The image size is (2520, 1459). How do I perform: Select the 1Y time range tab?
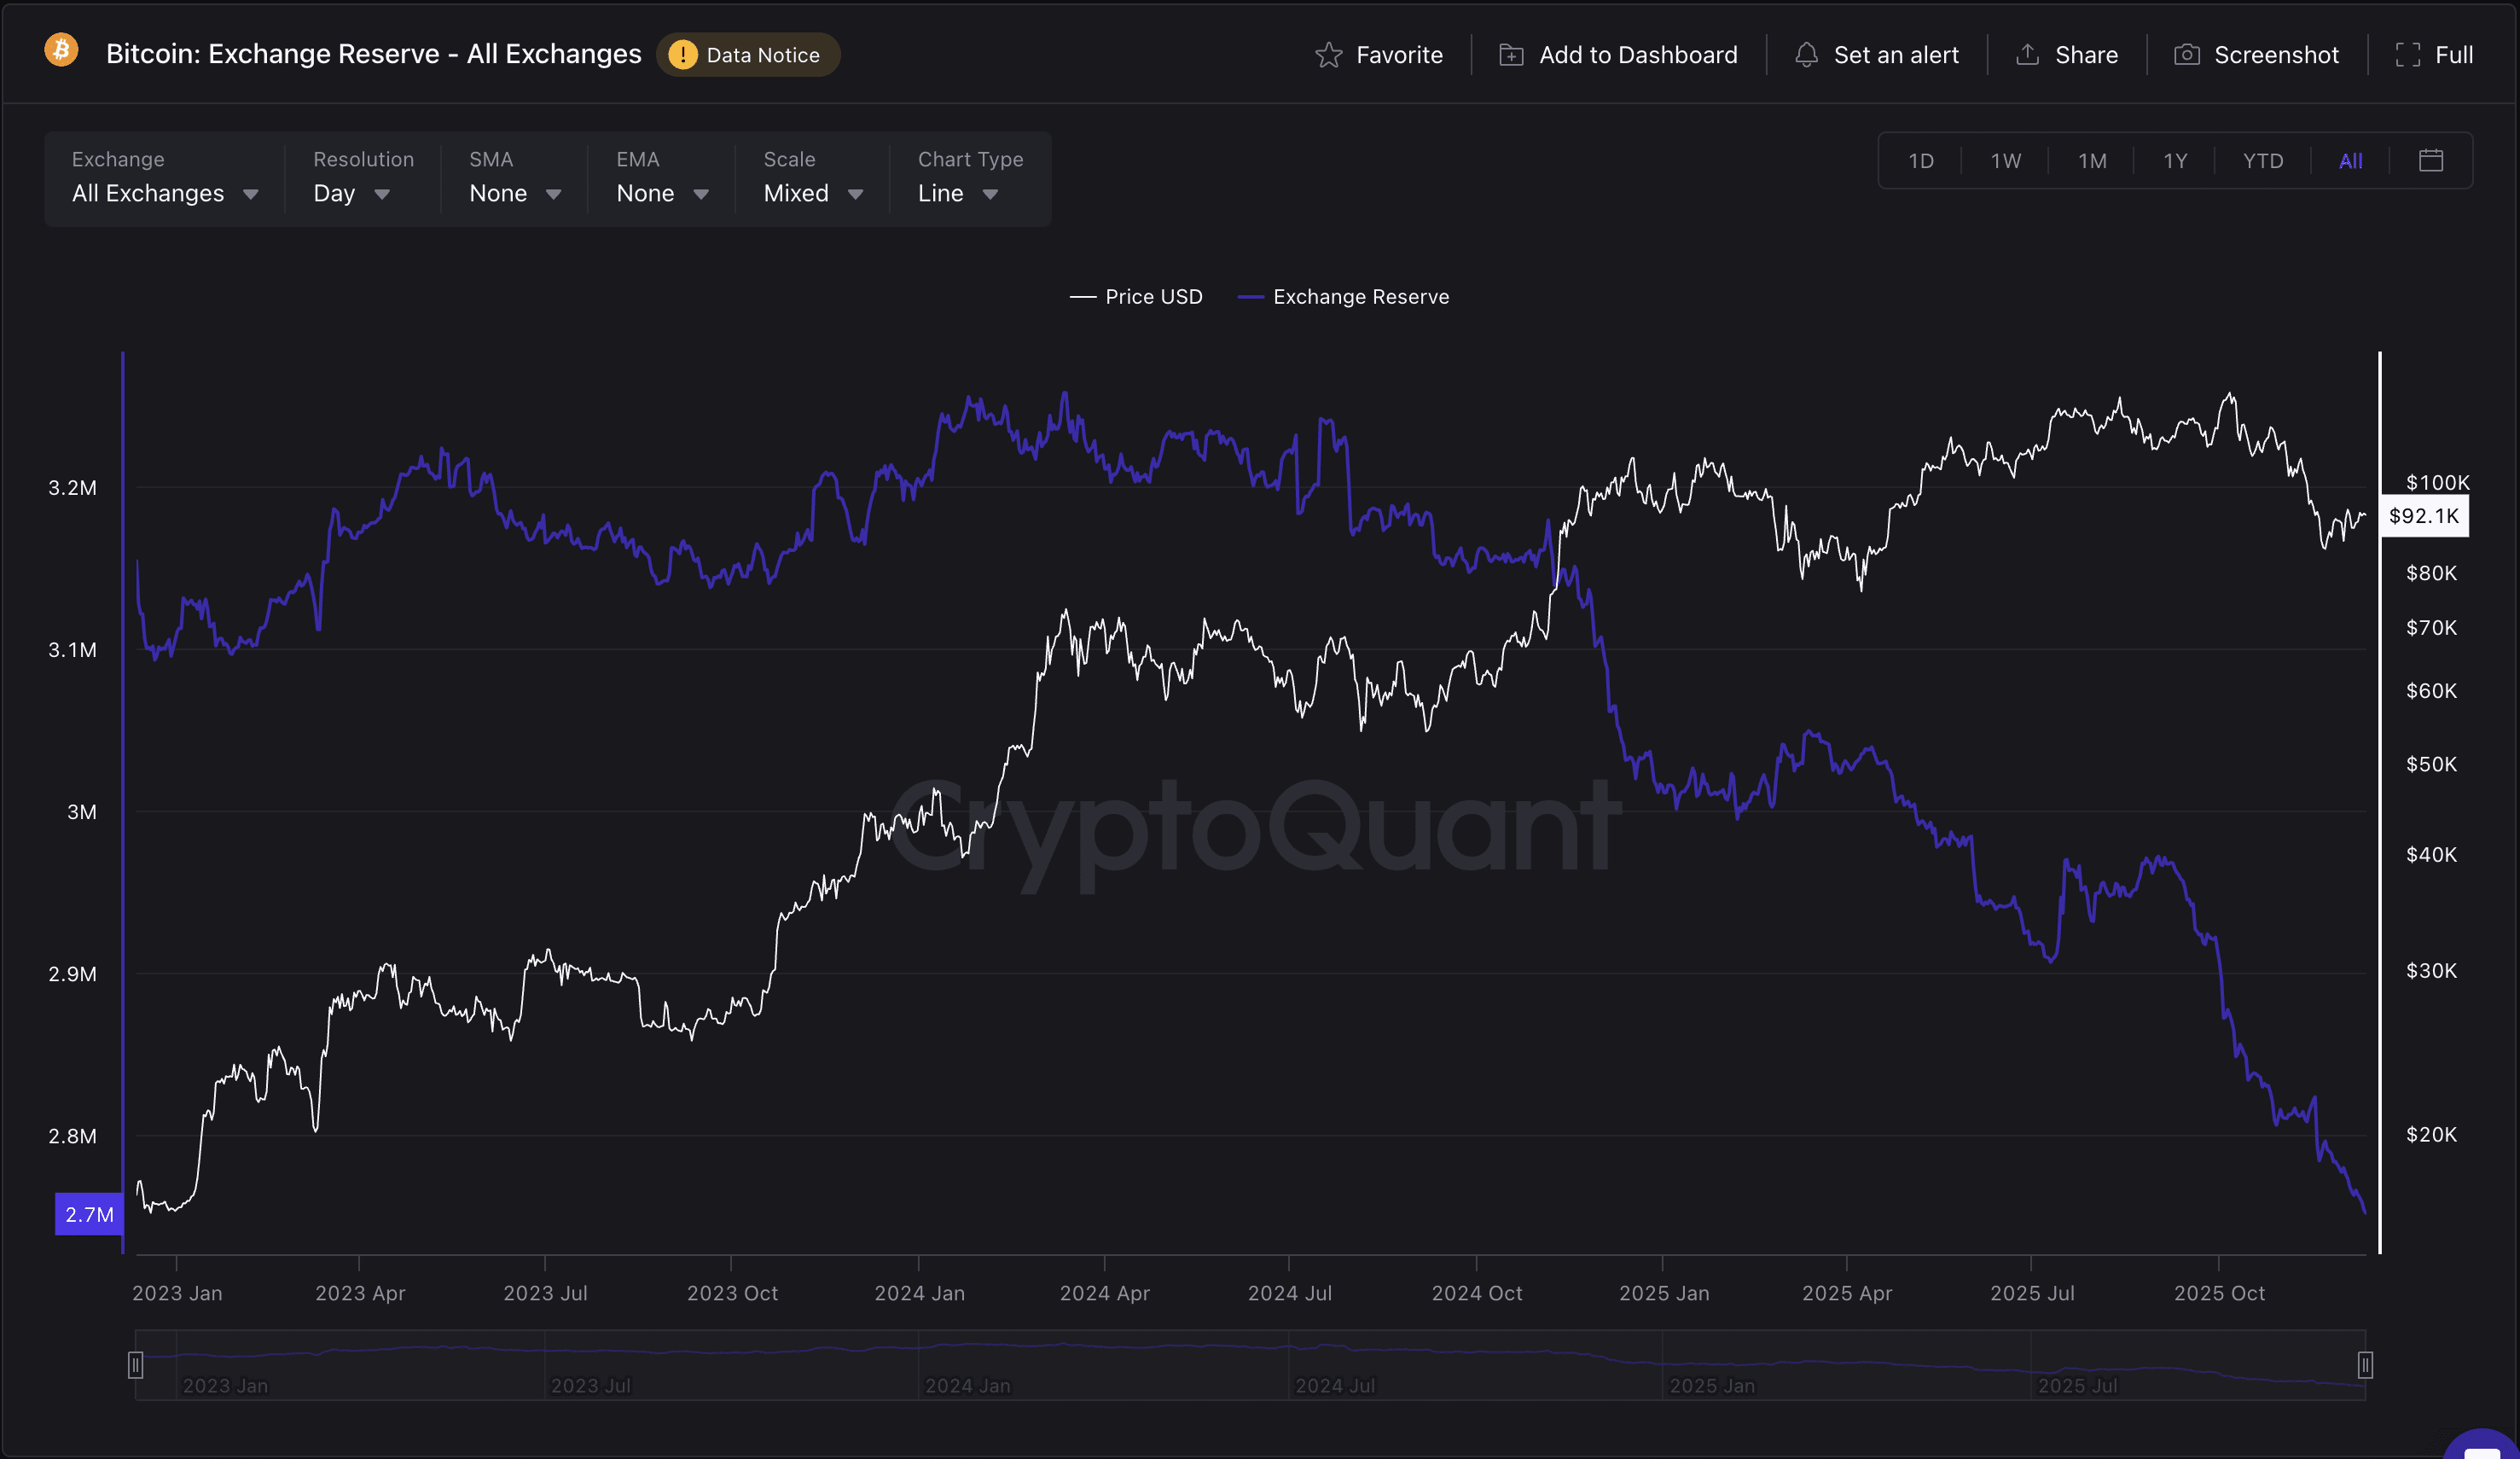tap(2175, 161)
